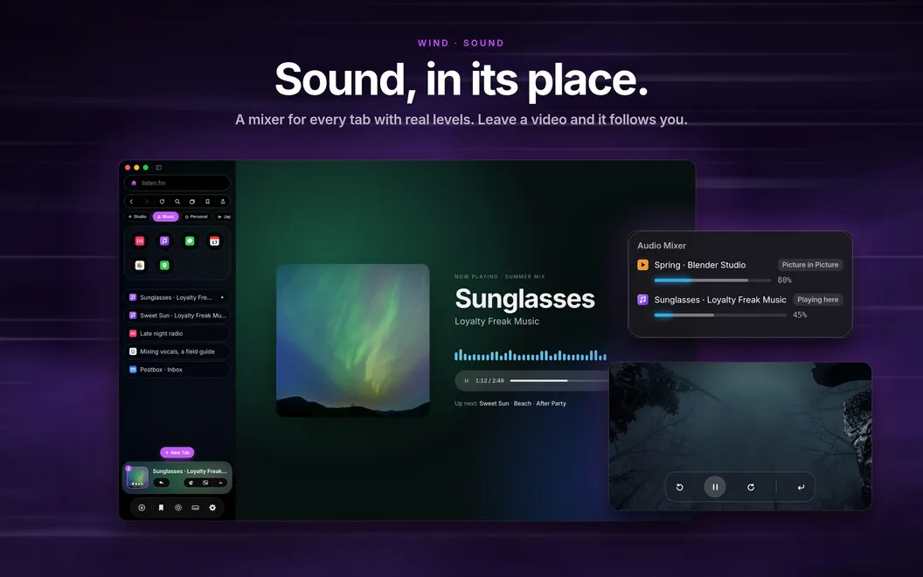Screen dimensions: 923x577
Task: Open the Sweet Sun tab
Action: (x=177, y=316)
